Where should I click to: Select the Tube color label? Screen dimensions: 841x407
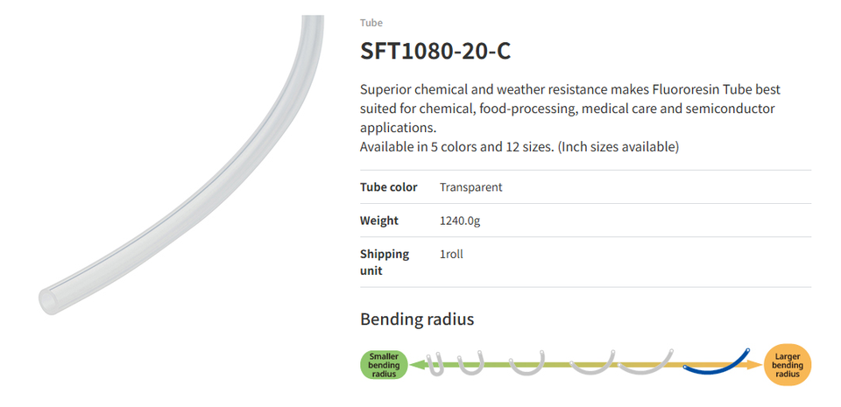tap(388, 187)
